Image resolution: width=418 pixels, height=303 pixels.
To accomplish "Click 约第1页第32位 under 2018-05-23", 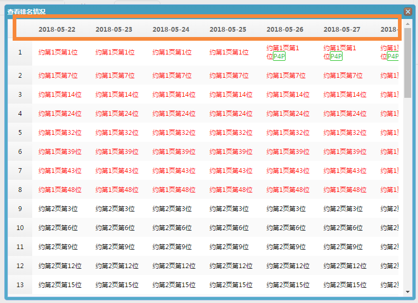I will pos(117,133).
